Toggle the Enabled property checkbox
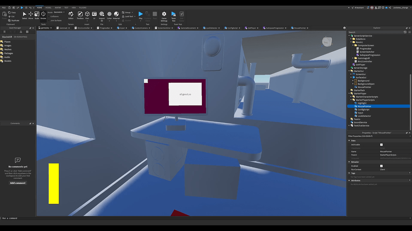This screenshot has width=412, height=231. pos(381,166)
